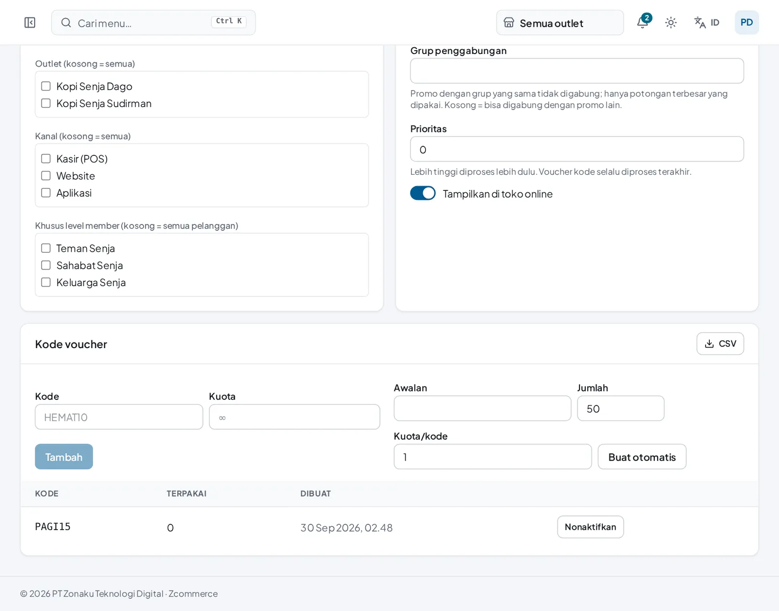Click Buat otomatis button
Viewport: 779px width, 611px height.
(642, 457)
